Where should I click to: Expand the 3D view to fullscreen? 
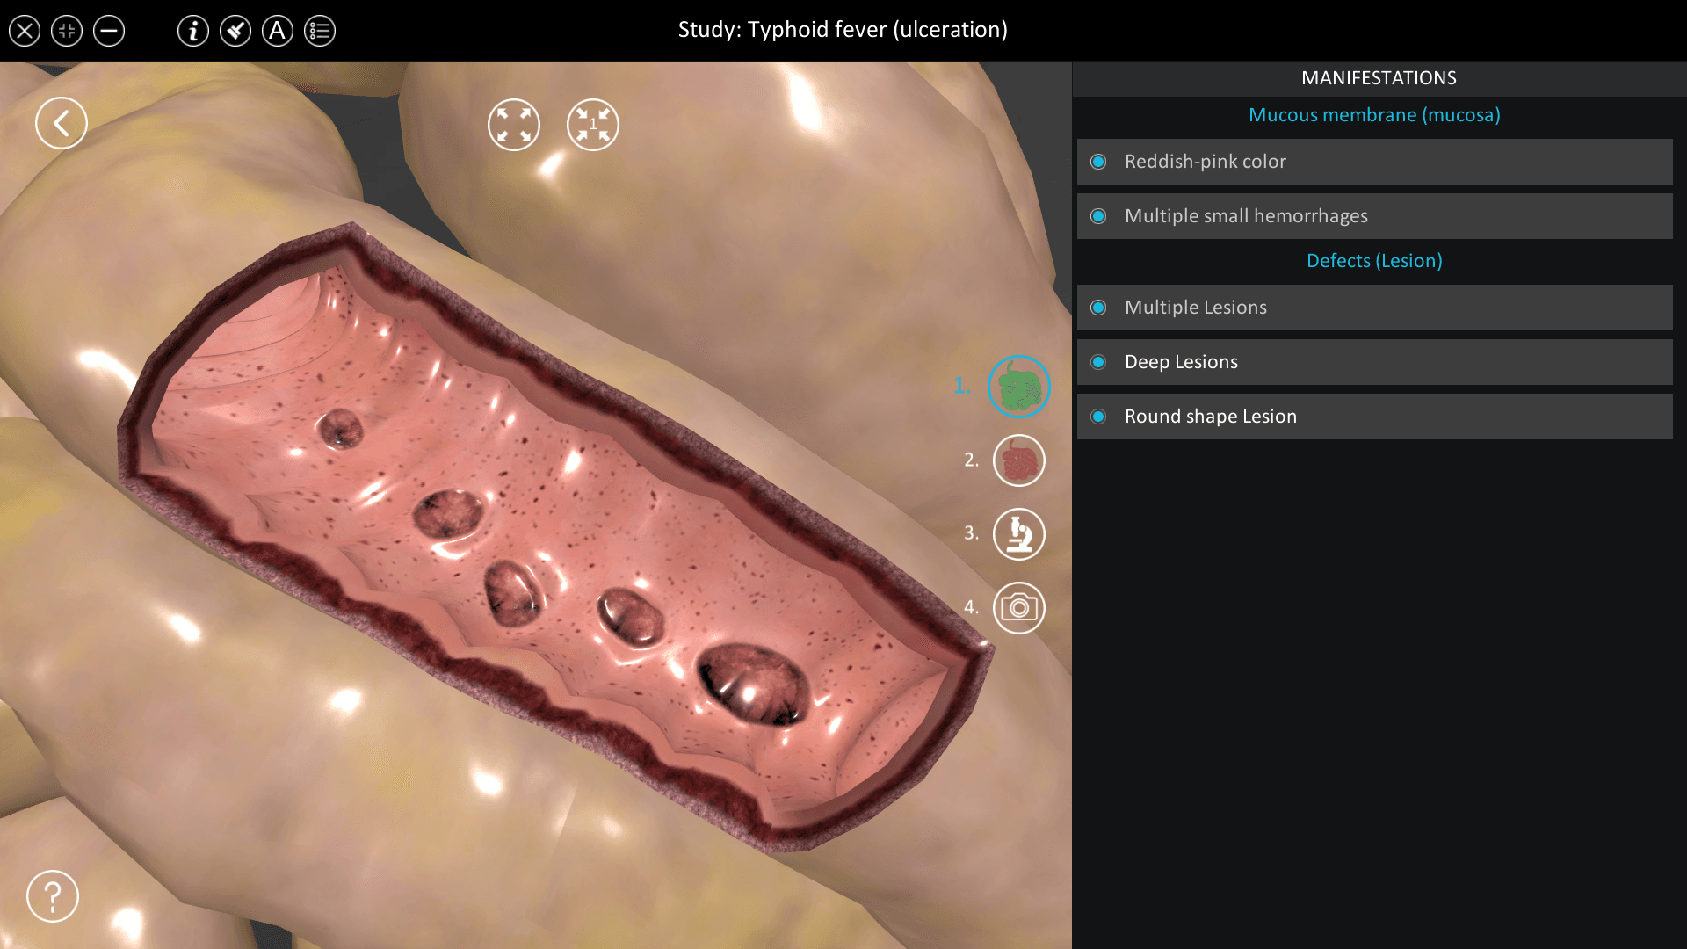pyautogui.click(x=514, y=125)
